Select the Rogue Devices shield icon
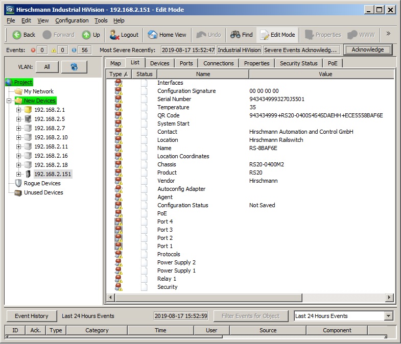 point(18,183)
